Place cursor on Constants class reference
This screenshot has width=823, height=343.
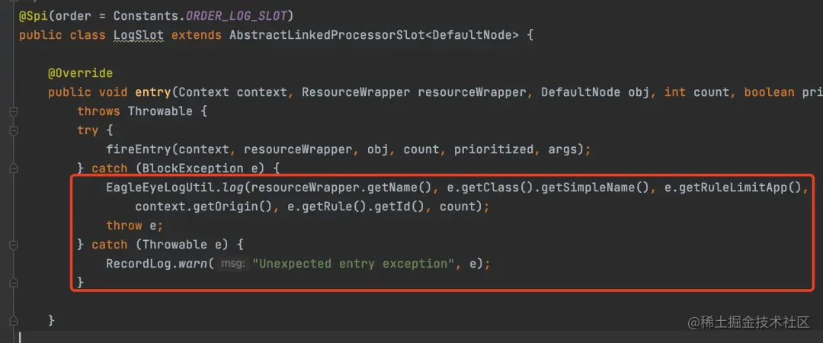[x=146, y=16]
